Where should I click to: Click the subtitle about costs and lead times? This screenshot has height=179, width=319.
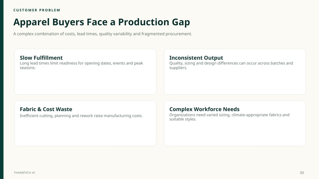pos(103,34)
